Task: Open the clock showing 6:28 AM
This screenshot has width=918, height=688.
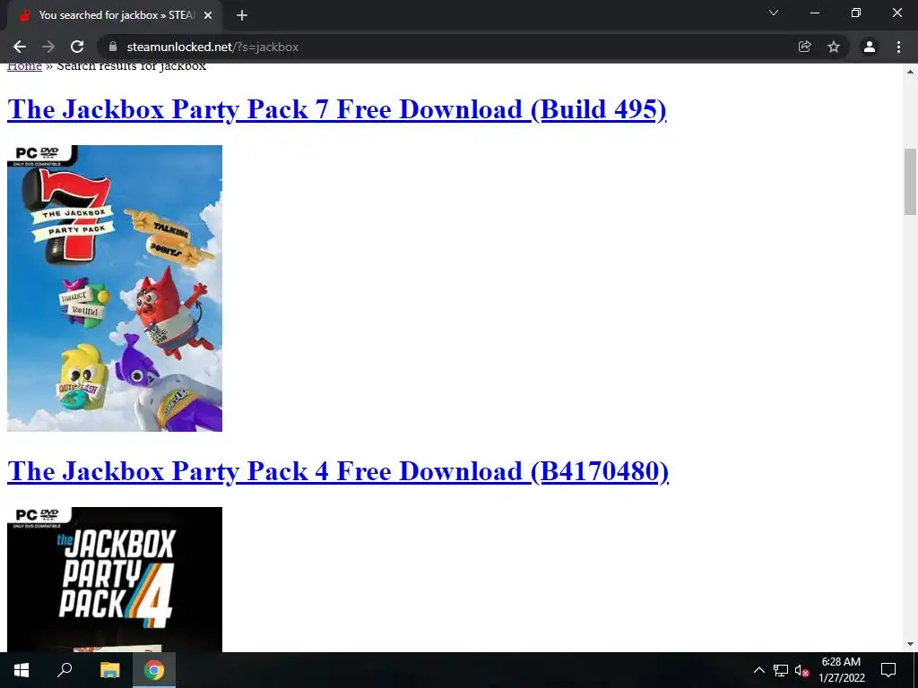Action: (841, 670)
